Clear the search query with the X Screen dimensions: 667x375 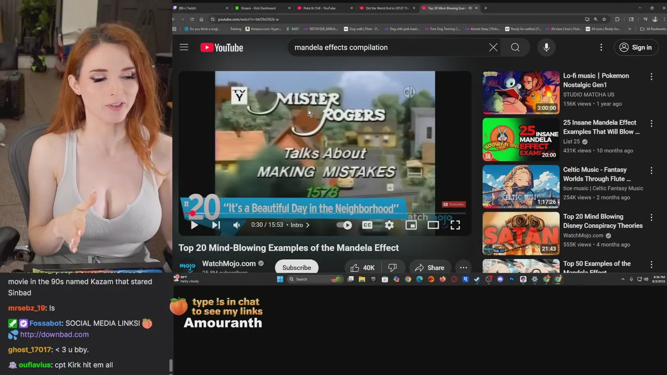[493, 47]
